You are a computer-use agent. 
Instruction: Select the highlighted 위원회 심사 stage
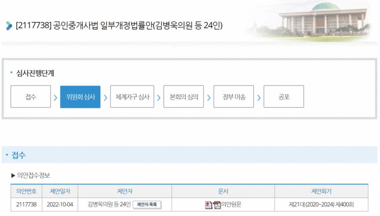80,97
